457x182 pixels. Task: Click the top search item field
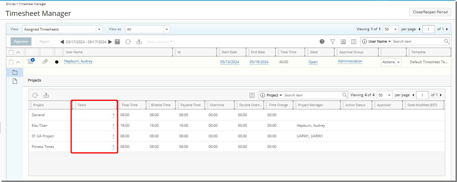[418, 41]
